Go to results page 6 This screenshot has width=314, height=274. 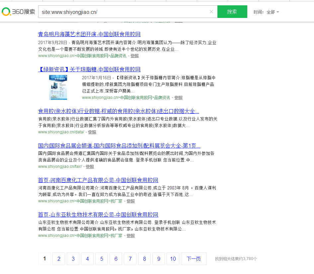[116, 259]
